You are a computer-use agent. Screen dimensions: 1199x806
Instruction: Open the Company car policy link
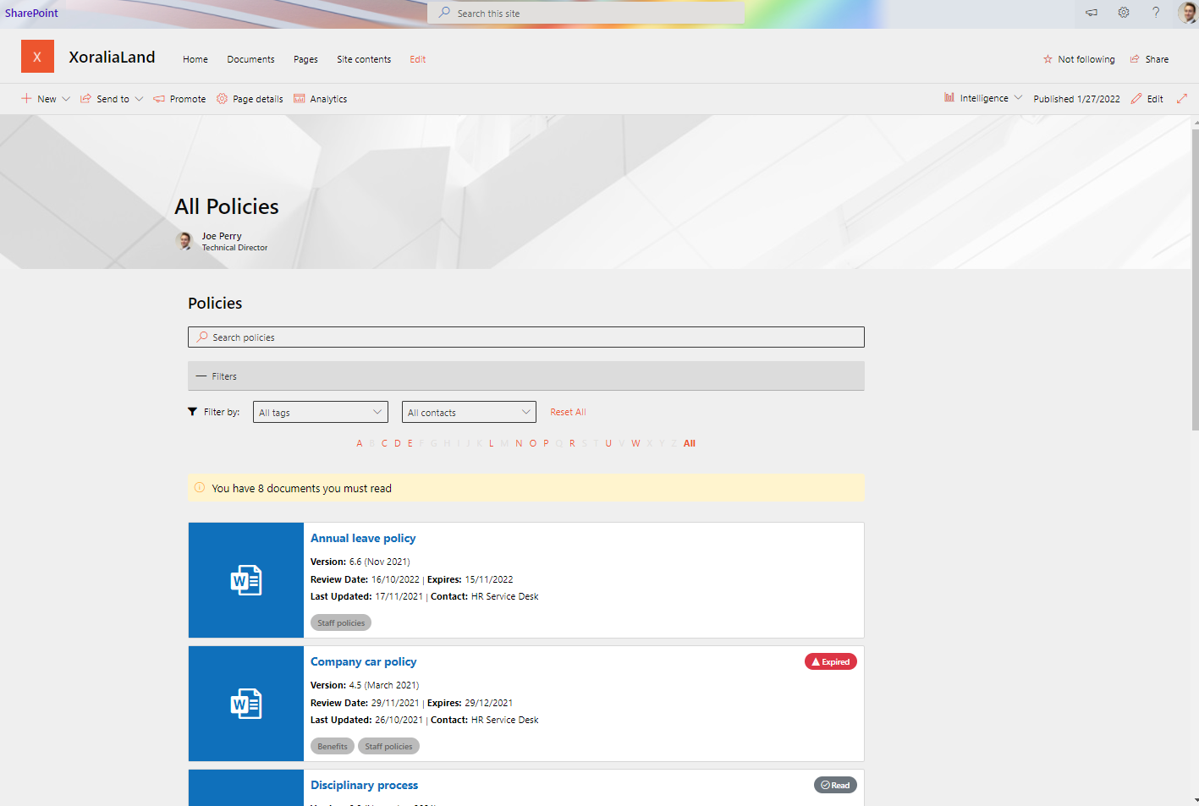(x=364, y=661)
